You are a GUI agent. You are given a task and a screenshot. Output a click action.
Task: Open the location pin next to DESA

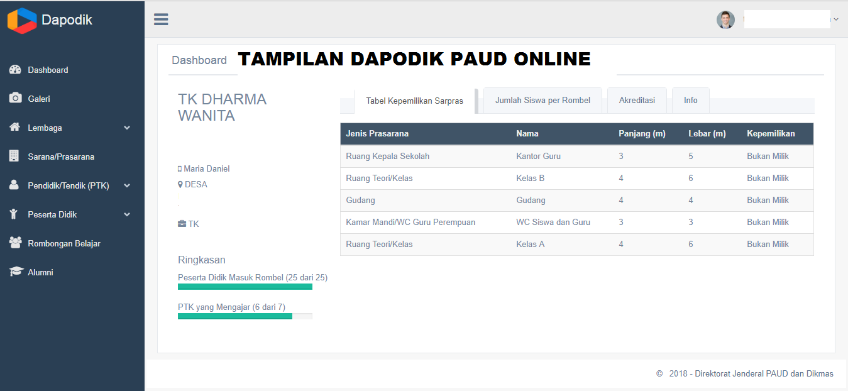pos(181,184)
